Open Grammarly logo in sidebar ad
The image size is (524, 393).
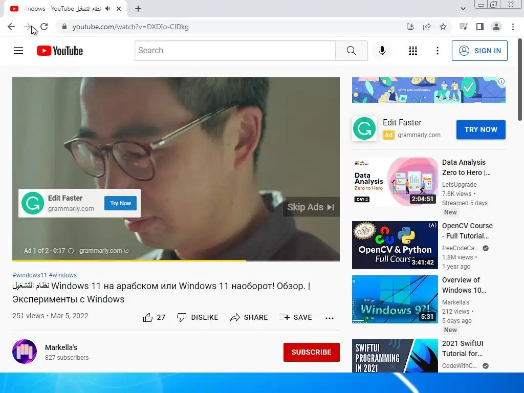click(364, 128)
